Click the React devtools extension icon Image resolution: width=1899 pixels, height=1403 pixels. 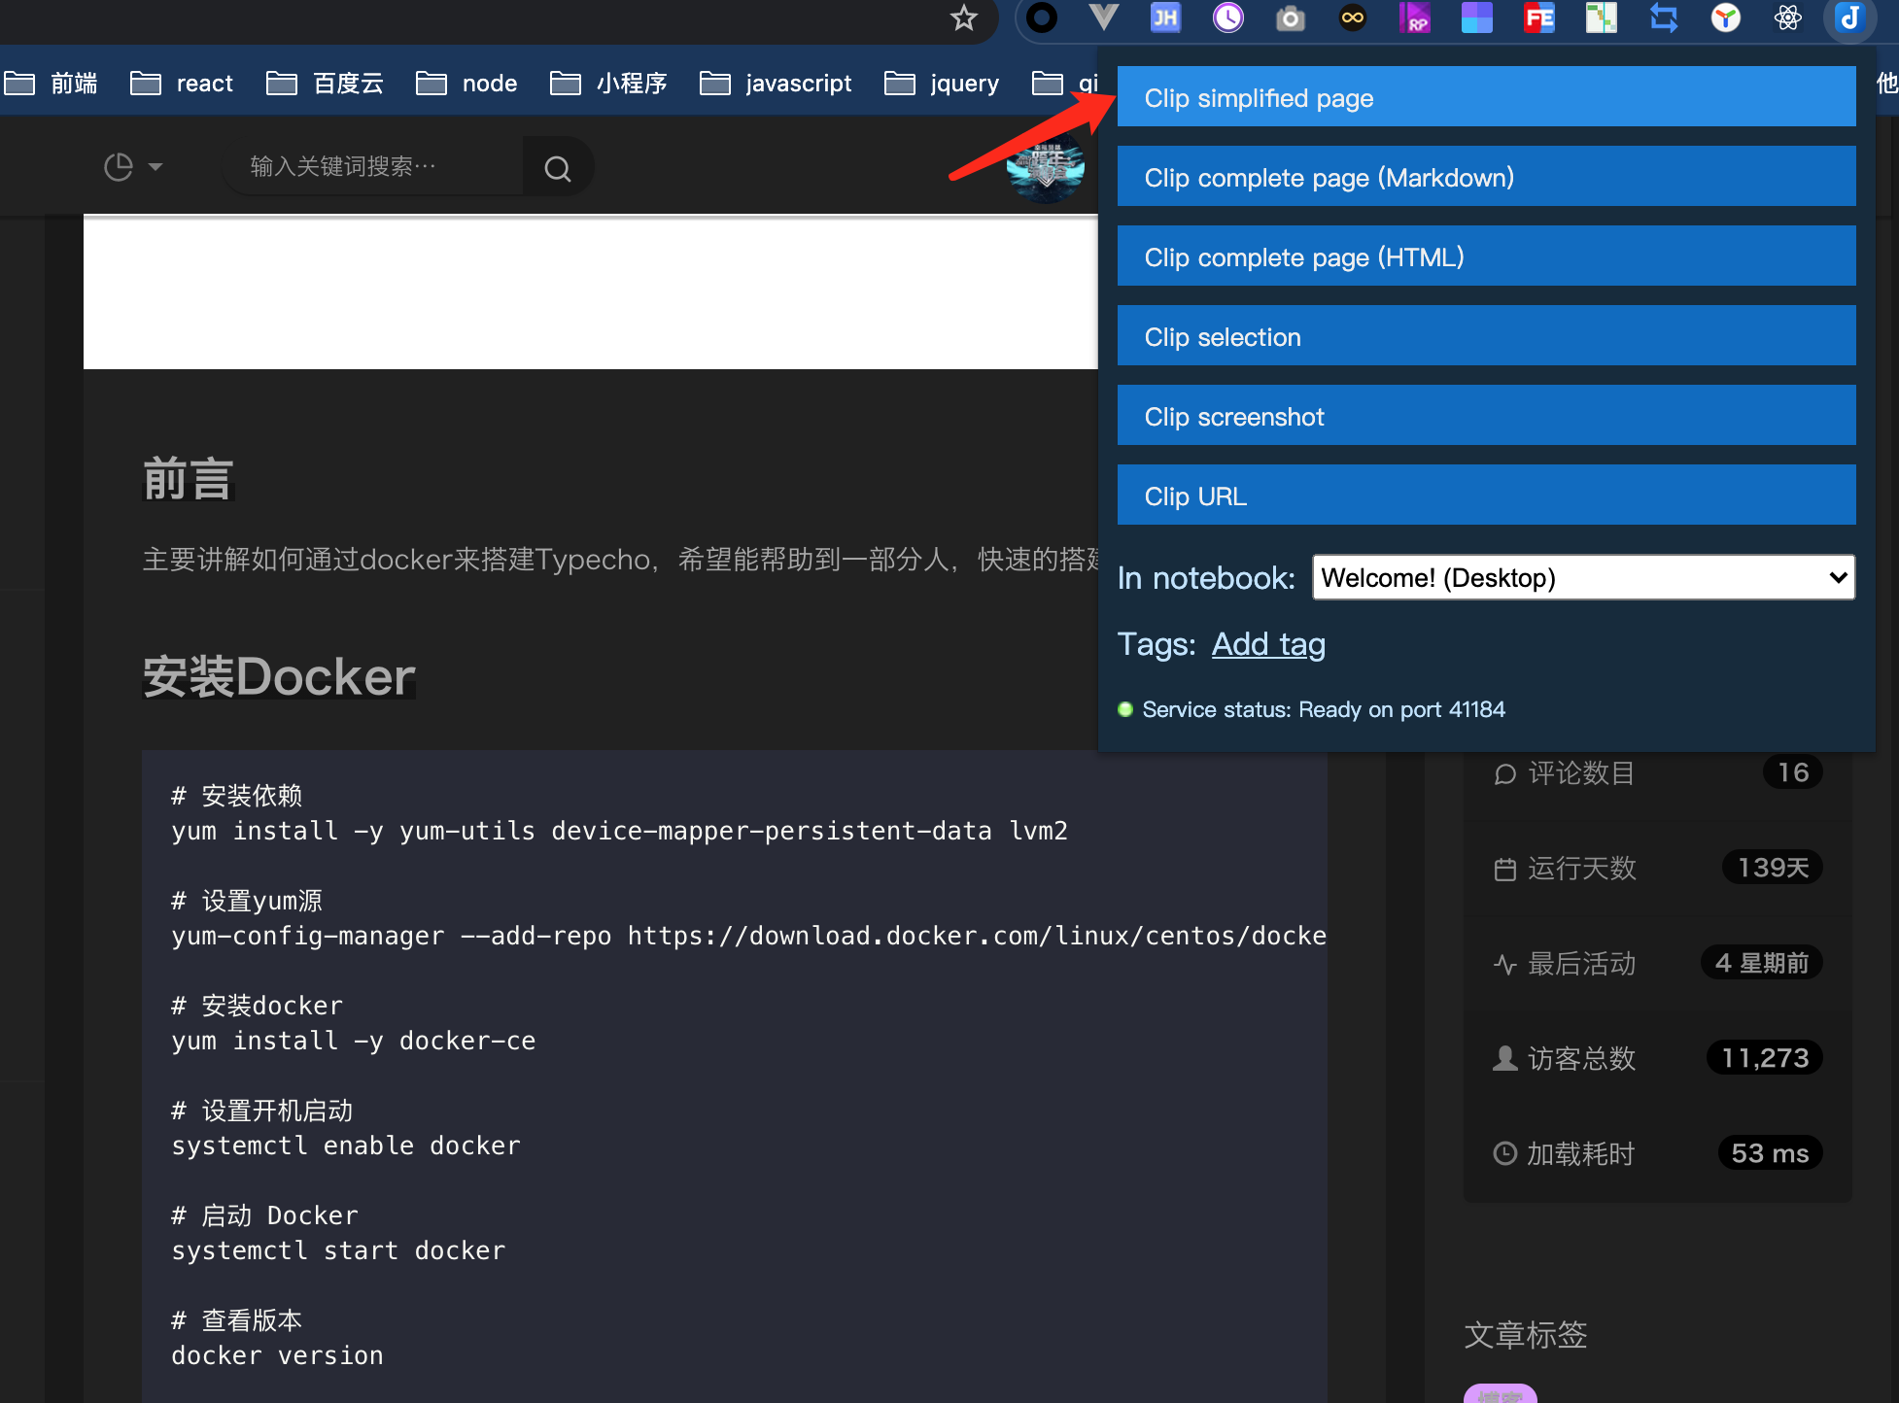[x=1787, y=17]
